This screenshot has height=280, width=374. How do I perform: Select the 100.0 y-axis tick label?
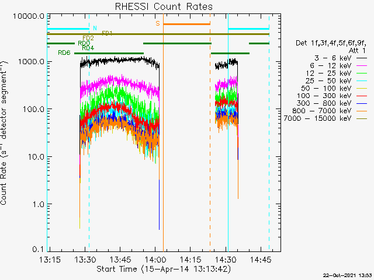pyautogui.click(x=34, y=109)
